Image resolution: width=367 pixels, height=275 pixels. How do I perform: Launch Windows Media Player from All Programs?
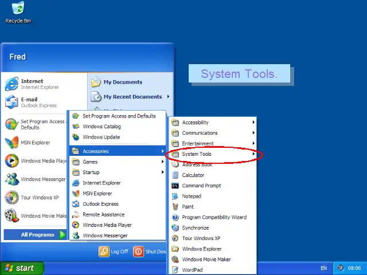tap(118, 225)
